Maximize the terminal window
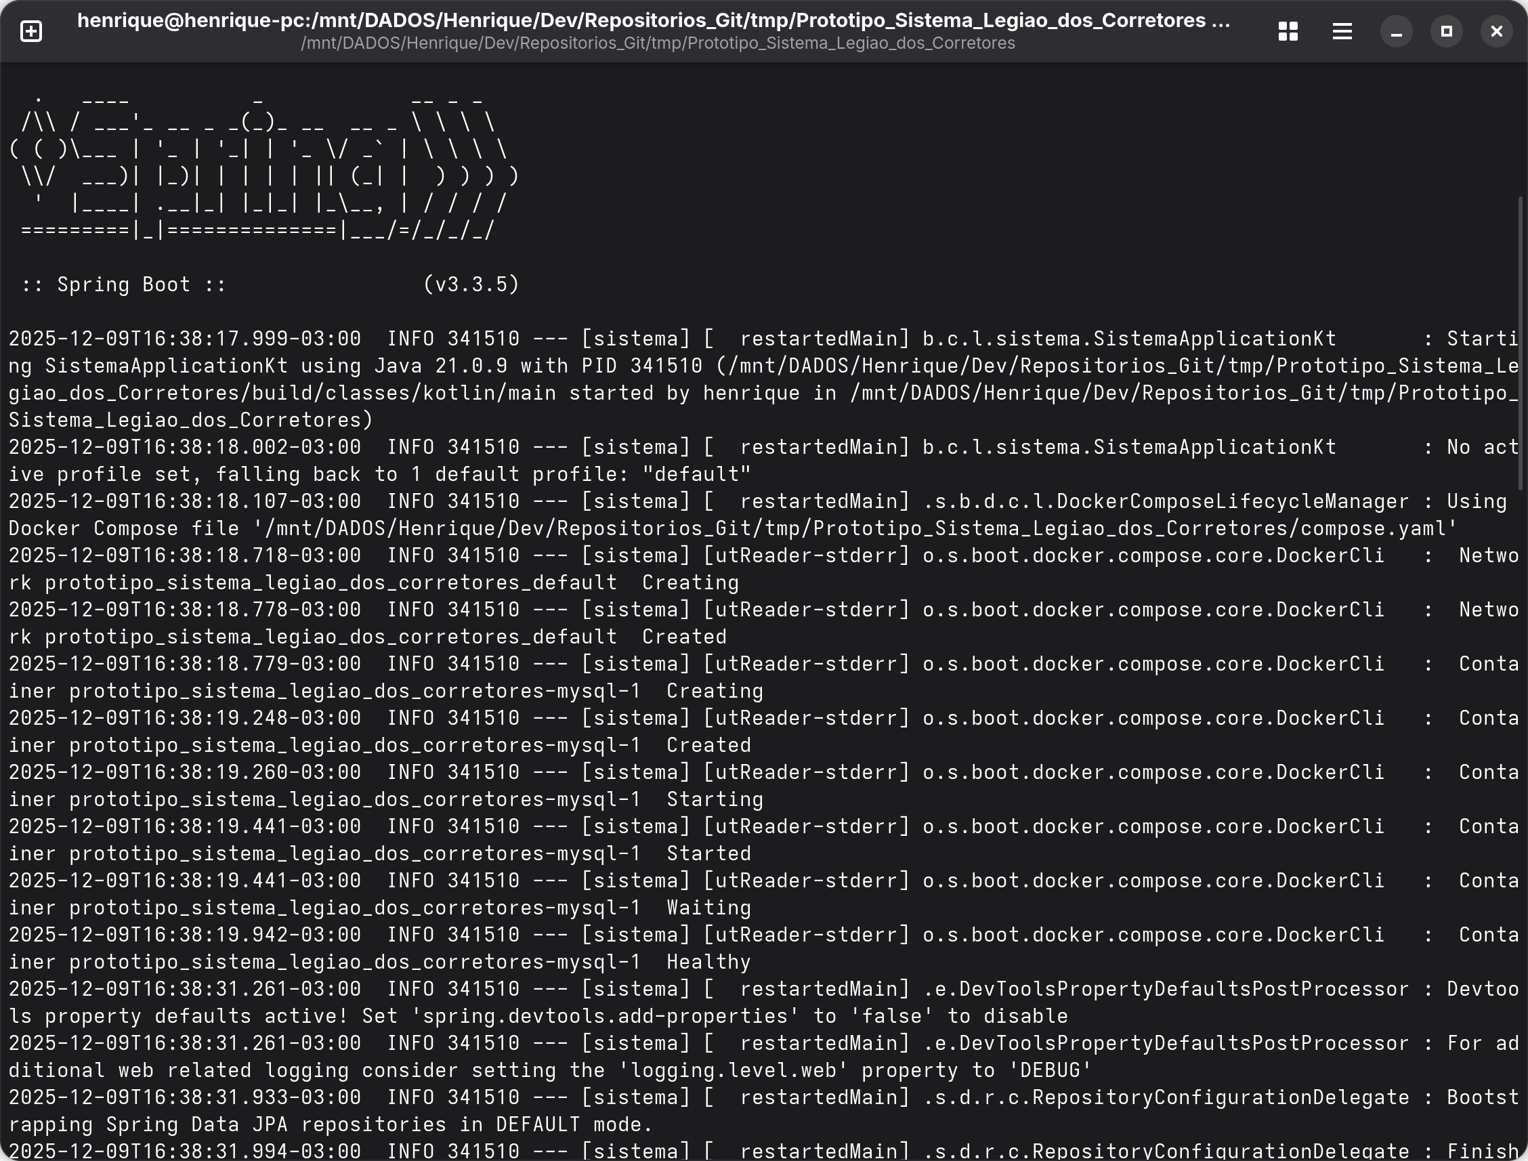The height and width of the screenshot is (1161, 1528). (1447, 31)
